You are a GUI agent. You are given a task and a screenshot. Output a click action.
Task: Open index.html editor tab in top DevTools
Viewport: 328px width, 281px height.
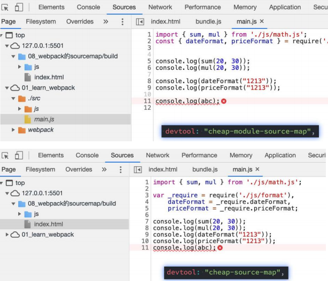pos(166,21)
